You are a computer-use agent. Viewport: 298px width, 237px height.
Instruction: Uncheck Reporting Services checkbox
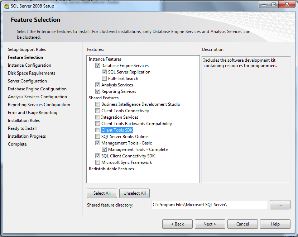(x=97, y=91)
